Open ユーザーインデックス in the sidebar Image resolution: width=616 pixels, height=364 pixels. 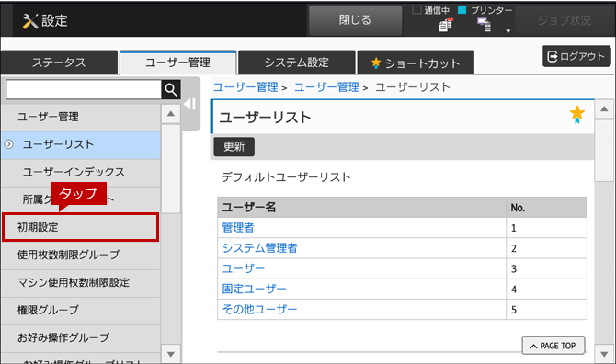(81, 172)
